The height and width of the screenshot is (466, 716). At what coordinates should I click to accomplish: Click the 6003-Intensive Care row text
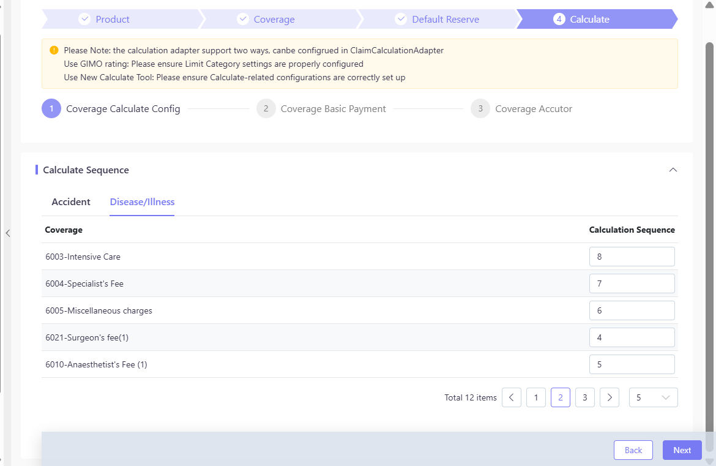tap(83, 257)
